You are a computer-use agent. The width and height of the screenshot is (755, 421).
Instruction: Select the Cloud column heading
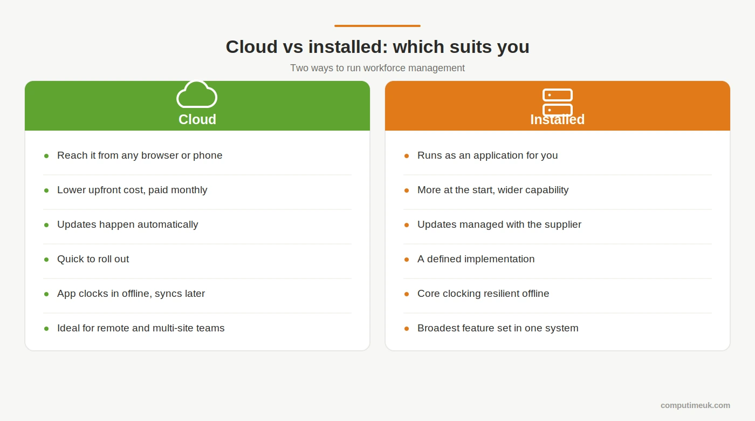197,119
